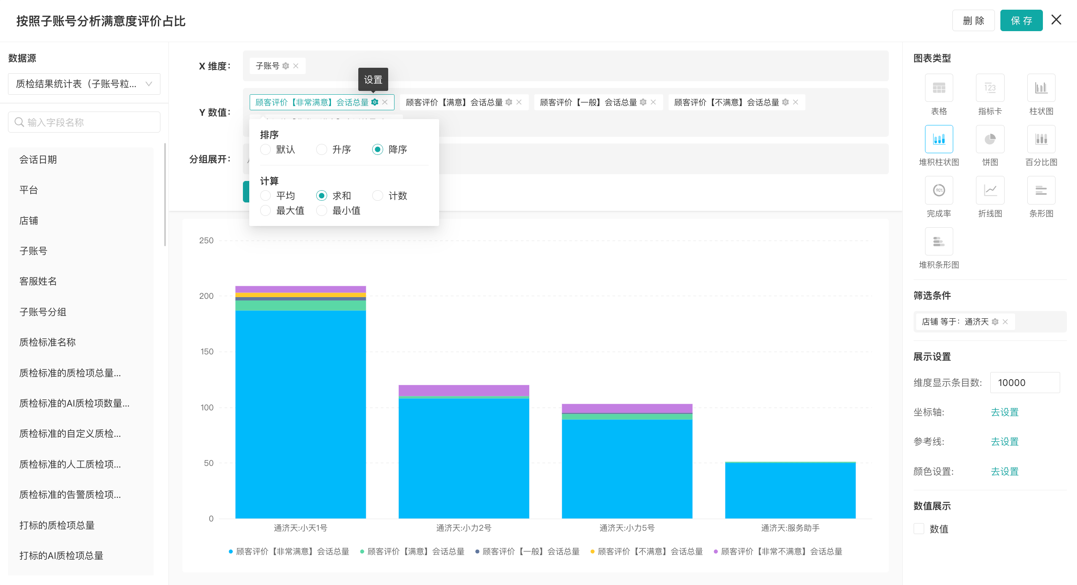Remove the 店铺 等于 通济天 filter
Viewport: 1077px width, 585px height.
[x=1005, y=322]
